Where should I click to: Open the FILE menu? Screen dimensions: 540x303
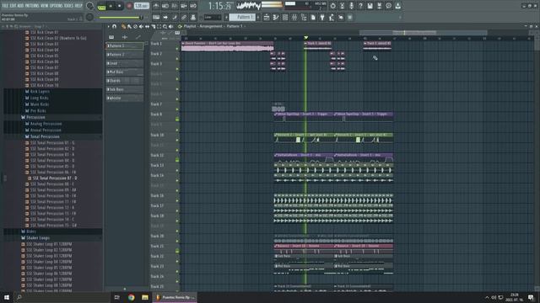(x=5, y=6)
